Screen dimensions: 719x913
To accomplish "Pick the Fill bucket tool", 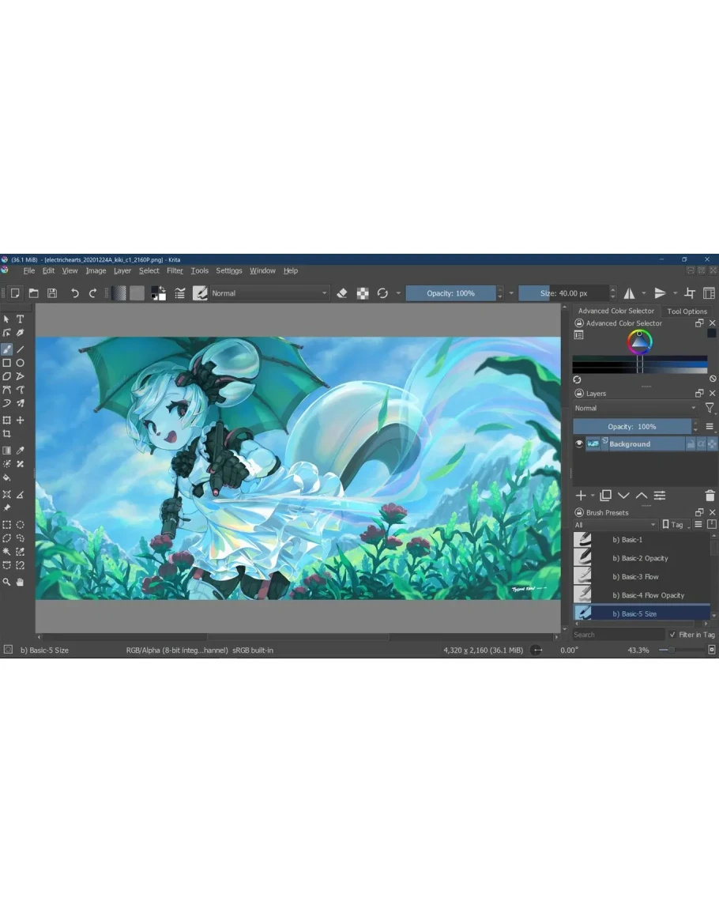I will tap(7, 477).
